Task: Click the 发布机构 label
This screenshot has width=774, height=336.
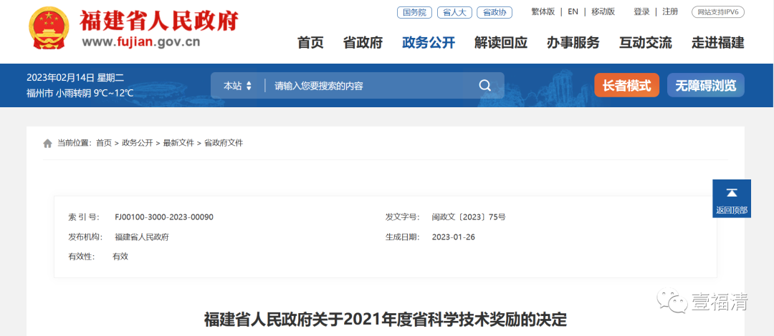Action: pos(85,237)
